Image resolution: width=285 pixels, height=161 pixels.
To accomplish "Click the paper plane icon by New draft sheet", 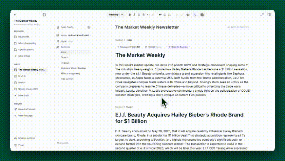I will click(x=16, y=109).
